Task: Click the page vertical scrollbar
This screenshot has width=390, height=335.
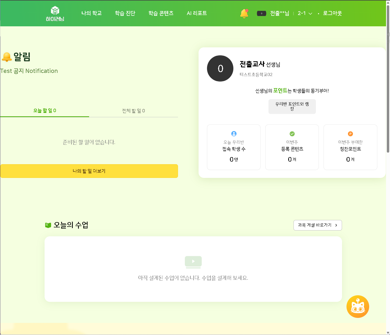Action: [388, 79]
